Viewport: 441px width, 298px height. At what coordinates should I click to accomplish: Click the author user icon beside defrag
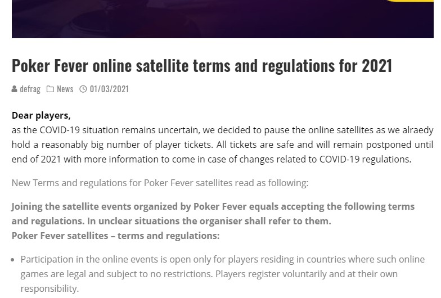pyautogui.click(x=15, y=89)
